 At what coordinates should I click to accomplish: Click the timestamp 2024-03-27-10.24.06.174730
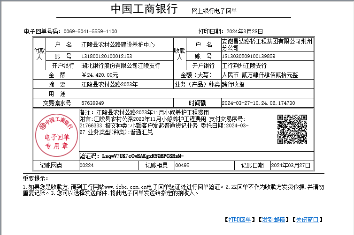(258, 103)
